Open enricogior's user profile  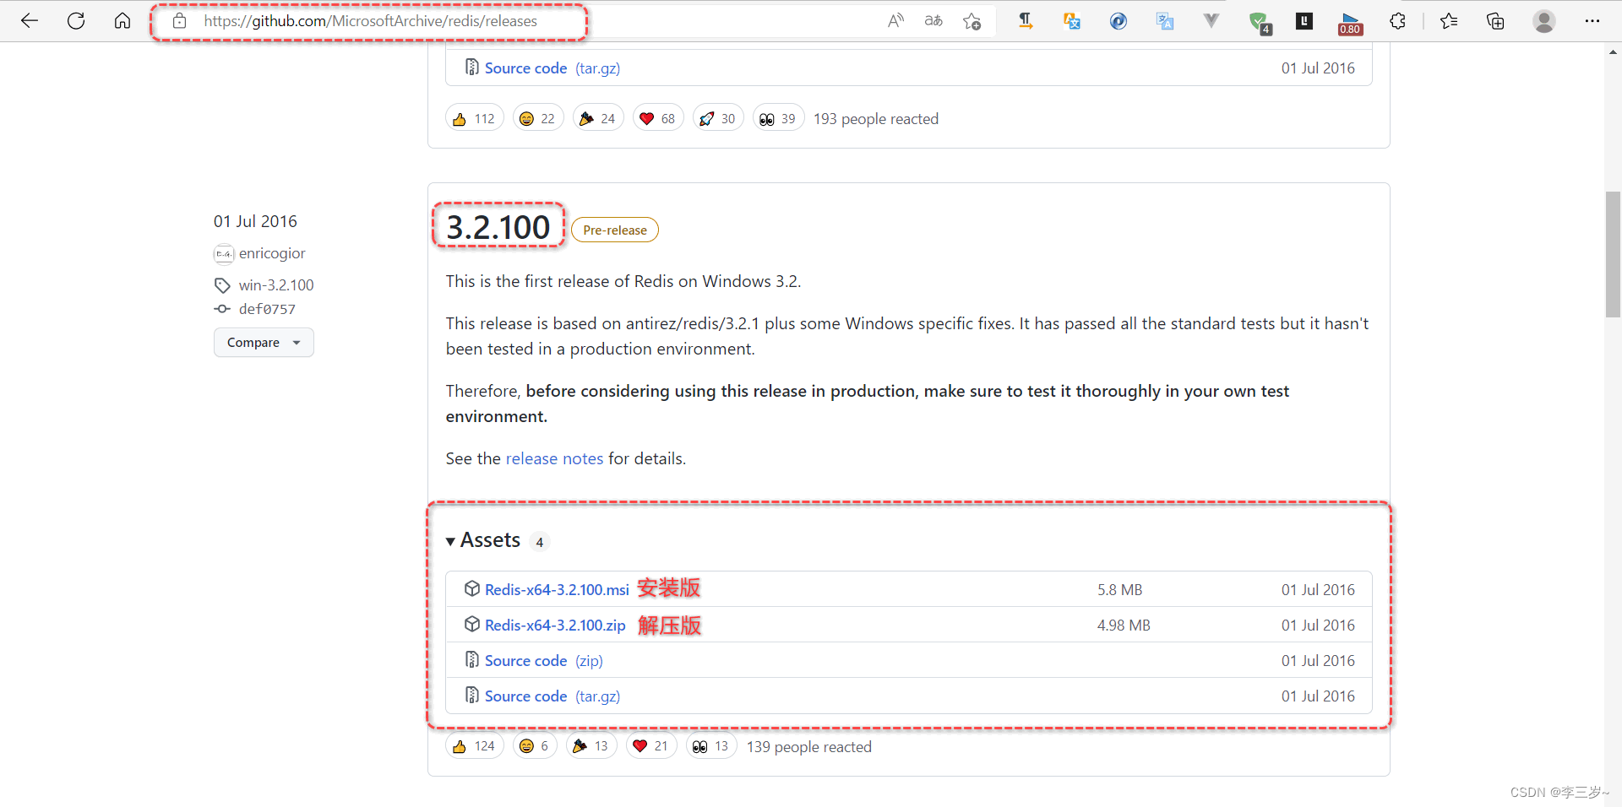[x=272, y=253]
